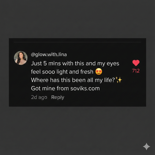This screenshot has height=155, width=155.
Task: Click the "2d ago" timestamp
Action: 39,97
